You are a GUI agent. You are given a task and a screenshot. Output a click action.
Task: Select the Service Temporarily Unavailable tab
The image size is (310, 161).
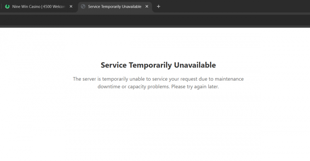[115, 6]
